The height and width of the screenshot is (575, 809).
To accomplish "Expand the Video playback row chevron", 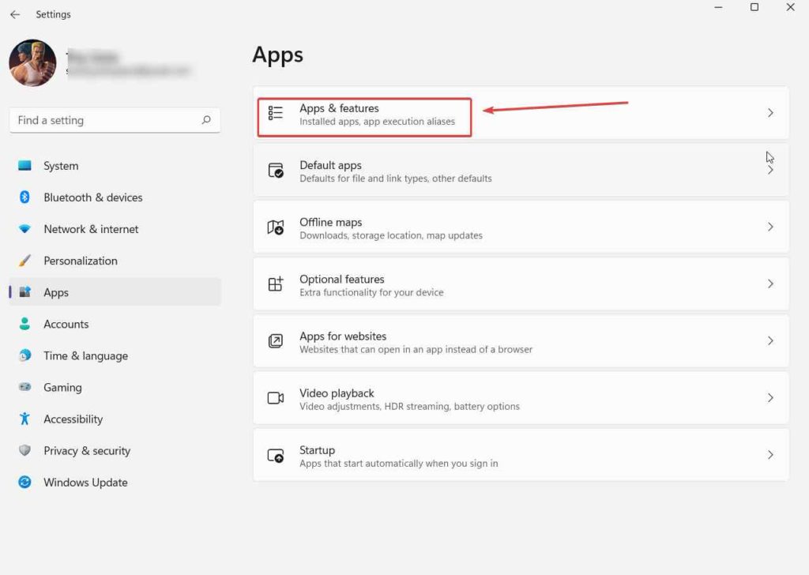I will [770, 397].
